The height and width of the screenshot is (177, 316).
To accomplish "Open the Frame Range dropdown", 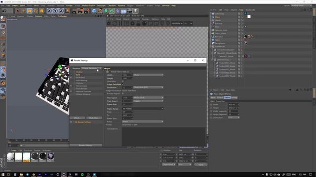I will coord(143,109).
